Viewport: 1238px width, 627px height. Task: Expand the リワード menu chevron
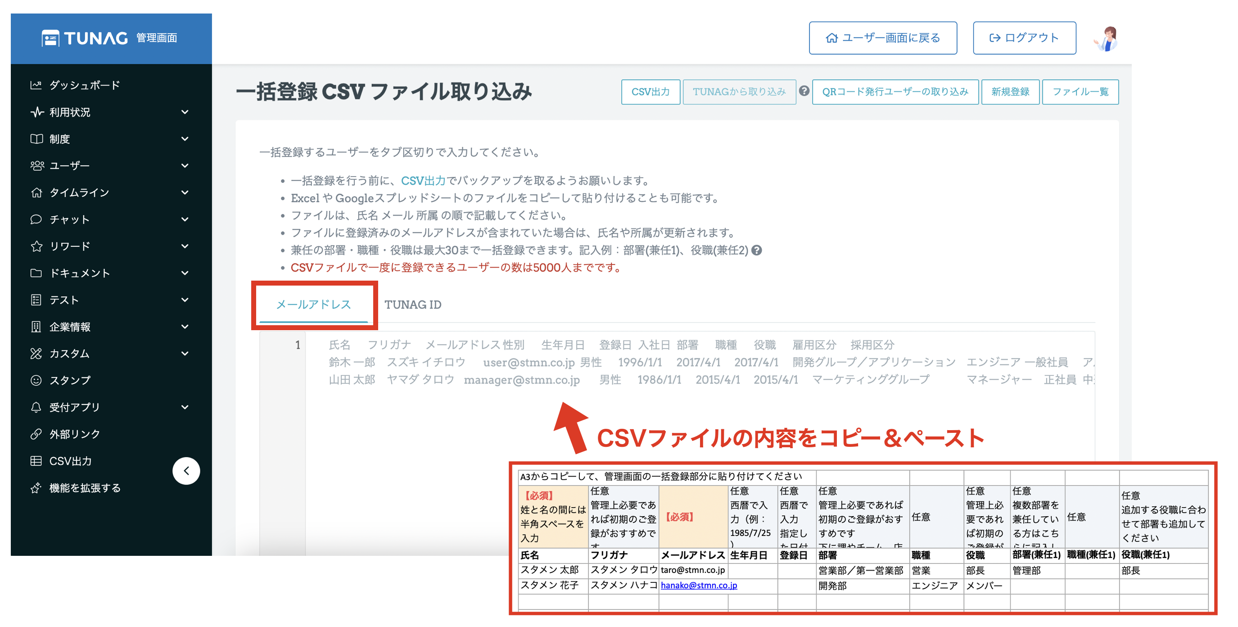185,246
